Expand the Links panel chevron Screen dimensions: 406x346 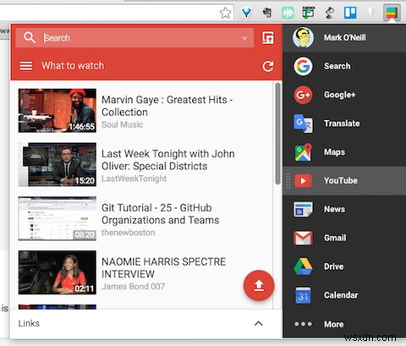(x=259, y=323)
